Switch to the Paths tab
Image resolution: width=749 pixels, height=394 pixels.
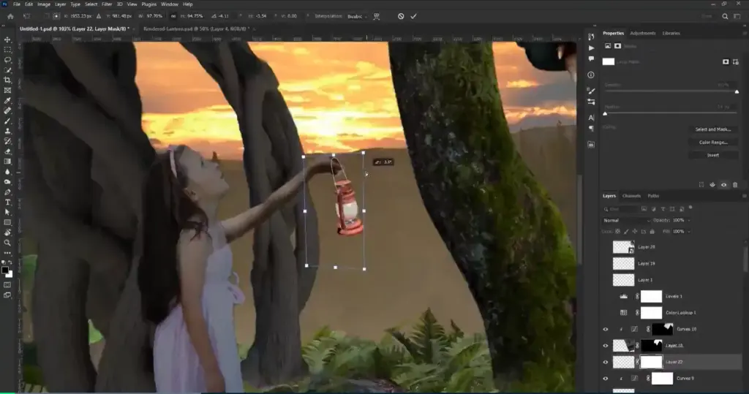pos(653,196)
